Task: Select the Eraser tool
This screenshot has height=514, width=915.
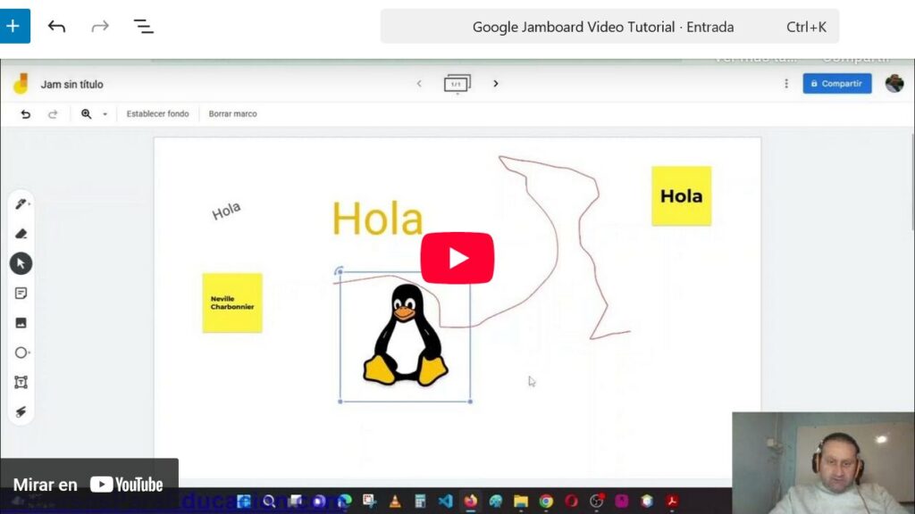Action: [x=21, y=234]
